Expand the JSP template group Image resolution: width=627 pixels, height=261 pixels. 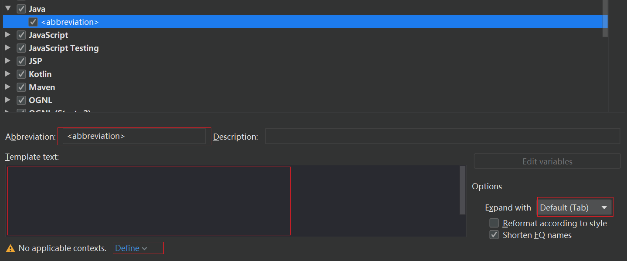pyautogui.click(x=8, y=61)
